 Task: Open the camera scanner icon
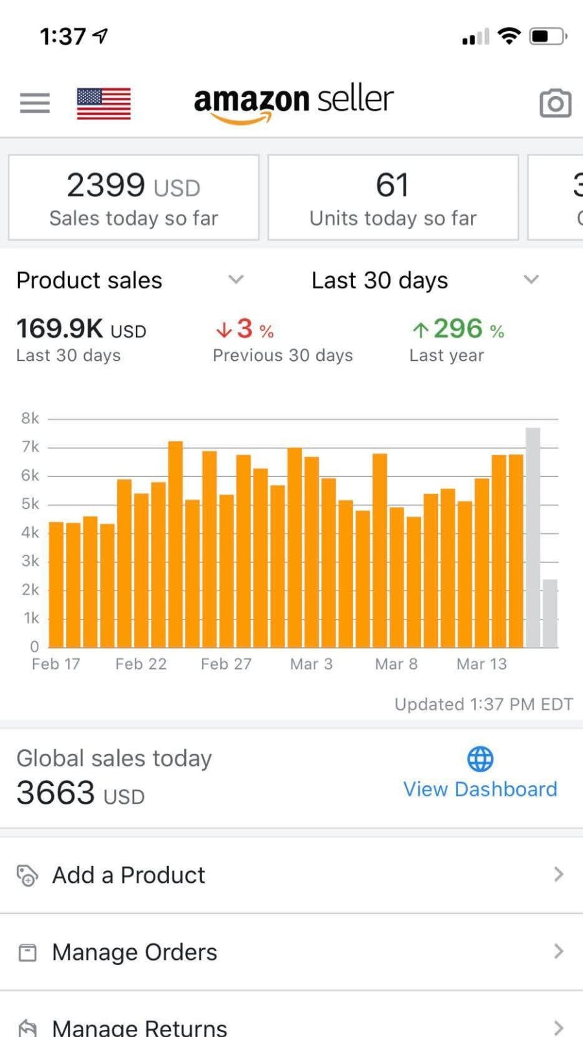click(555, 103)
